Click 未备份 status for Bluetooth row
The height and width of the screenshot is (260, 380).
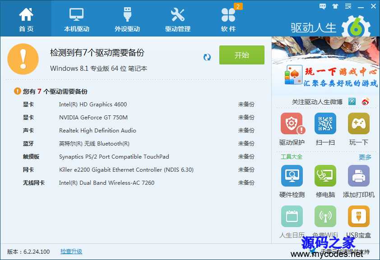[x=246, y=144]
